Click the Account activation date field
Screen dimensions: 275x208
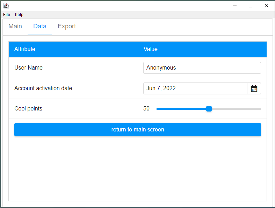point(195,88)
